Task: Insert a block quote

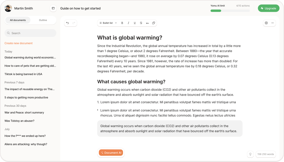Action: pos(147,23)
